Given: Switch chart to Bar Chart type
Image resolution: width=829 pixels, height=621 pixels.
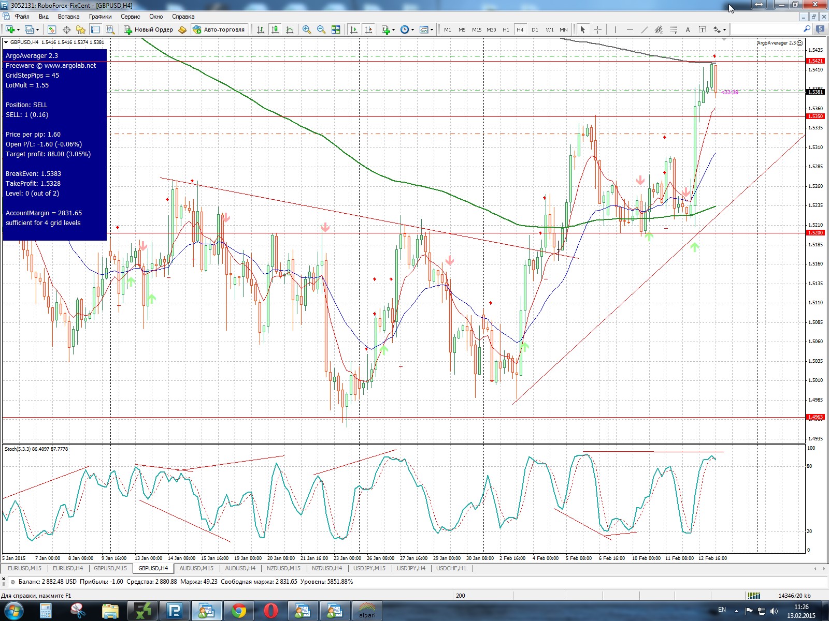Looking at the screenshot, I should click(261, 29).
